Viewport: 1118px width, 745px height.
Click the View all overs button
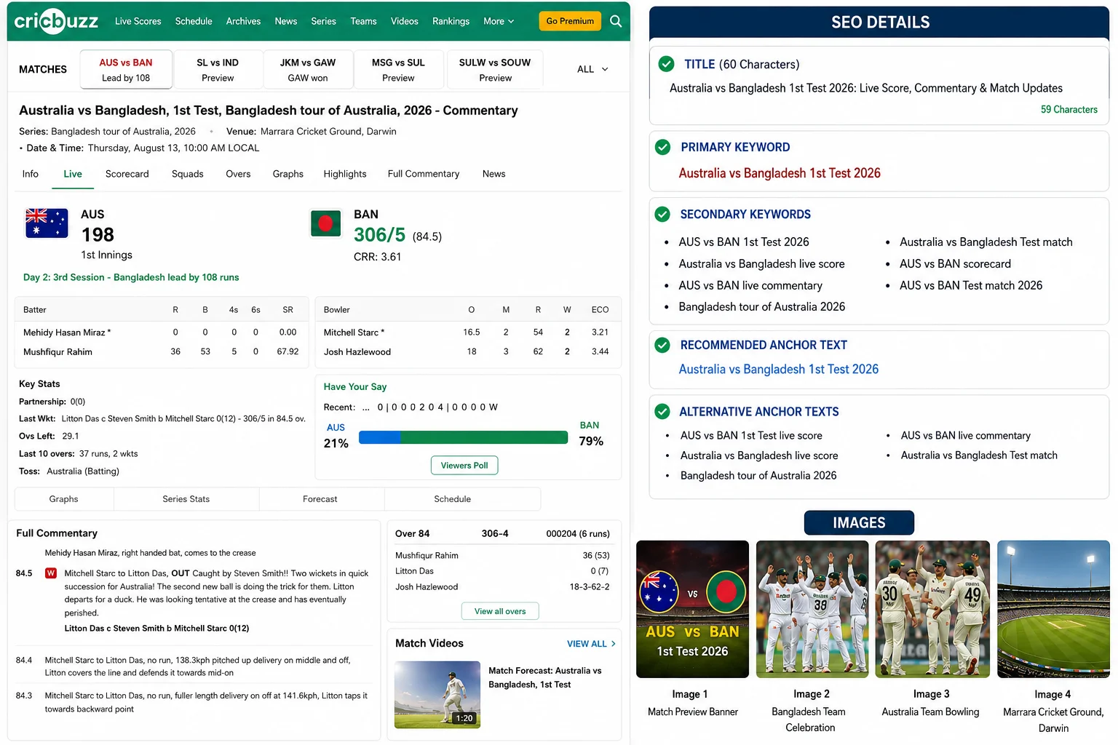[x=500, y=611]
